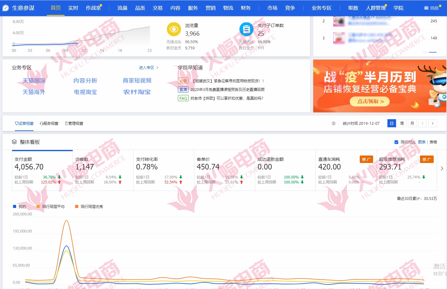This screenshot has width=447, height=289.
Task: Open 人群管理 menu item
Action: [x=376, y=8]
